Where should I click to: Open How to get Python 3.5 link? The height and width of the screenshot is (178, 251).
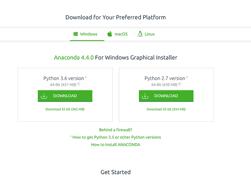coord(115,137)
